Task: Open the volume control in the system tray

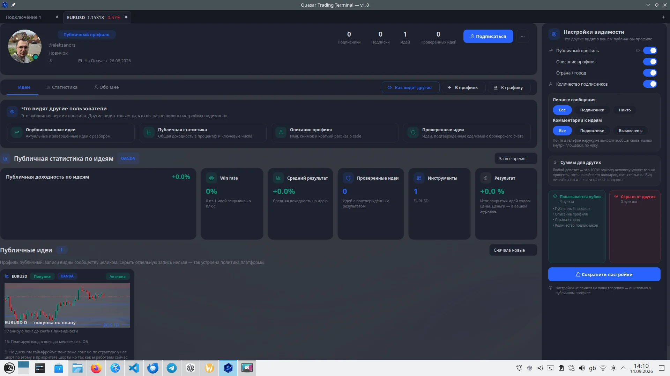Action: (x=582, y=368)
